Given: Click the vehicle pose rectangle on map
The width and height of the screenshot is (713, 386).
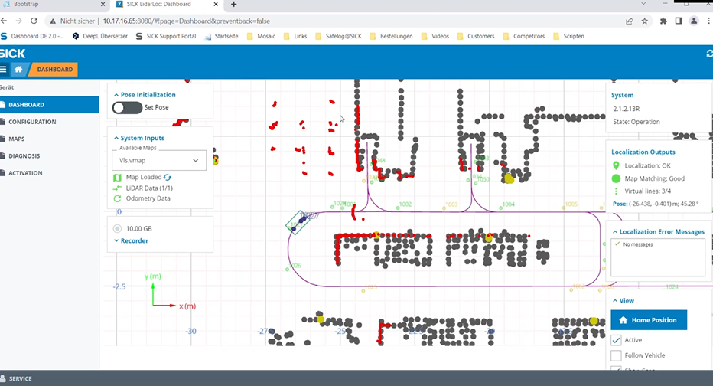Looking at the screenshot, I should pyautogui.click(x=298, y=223).
